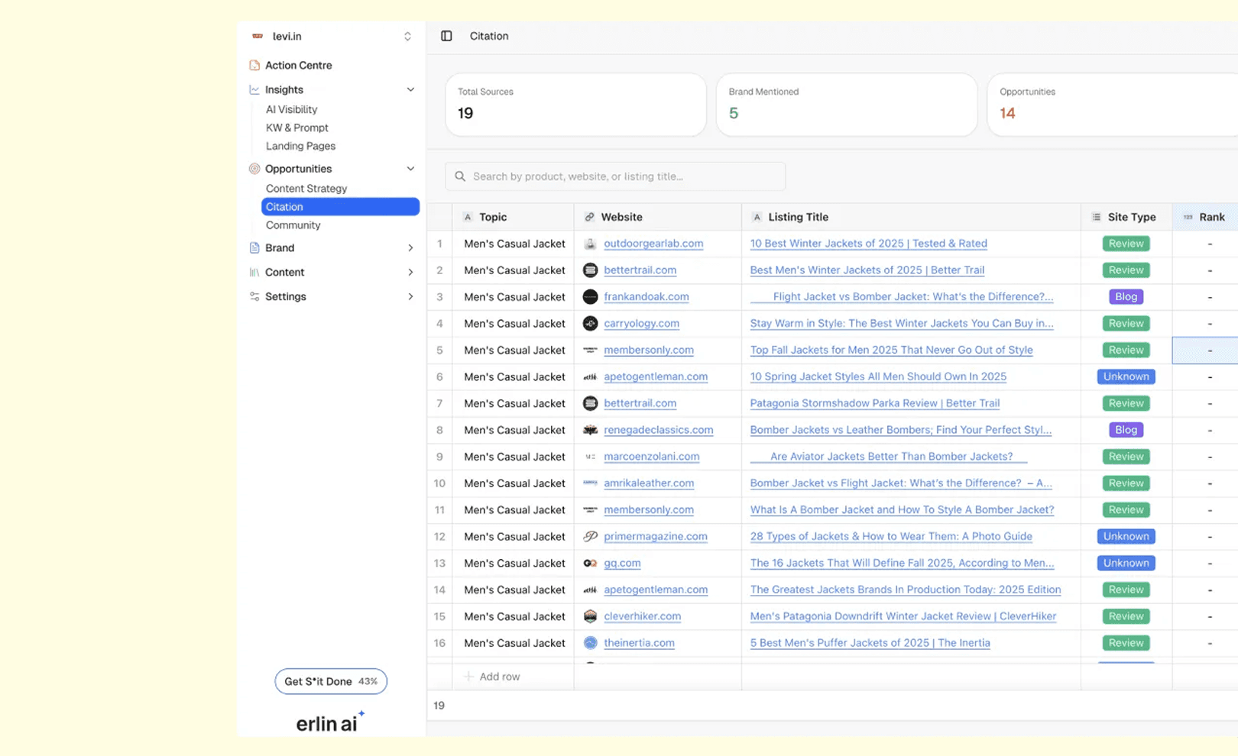Click the Action Centre document icon
This screenshot has width=1238, height=756.
(254, 65)
